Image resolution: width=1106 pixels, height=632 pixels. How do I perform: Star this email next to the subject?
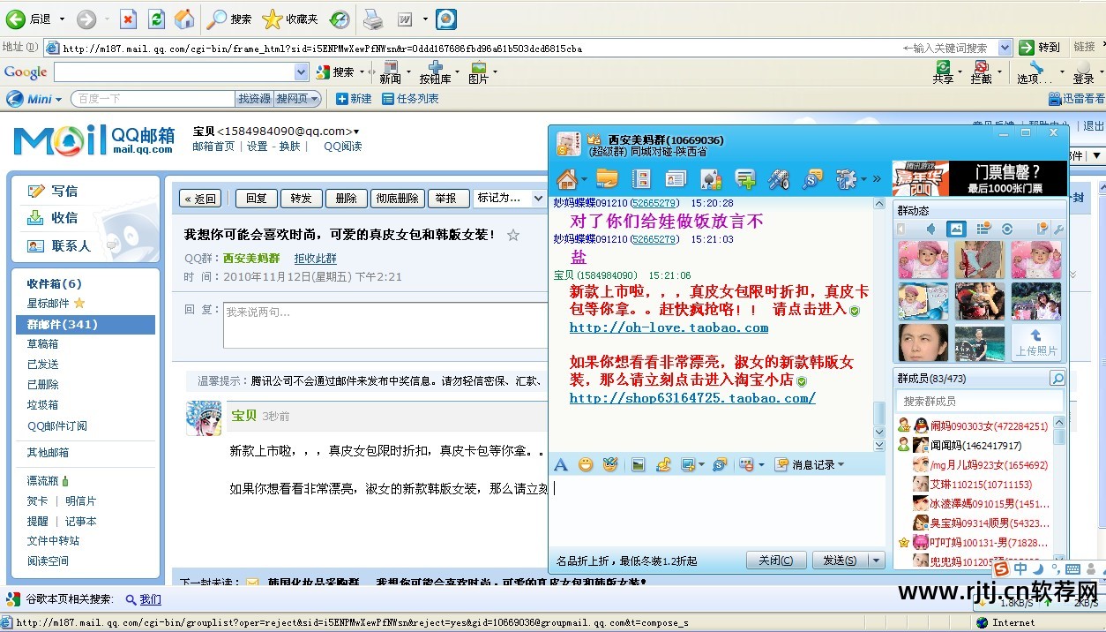click(x=513, y=235)
